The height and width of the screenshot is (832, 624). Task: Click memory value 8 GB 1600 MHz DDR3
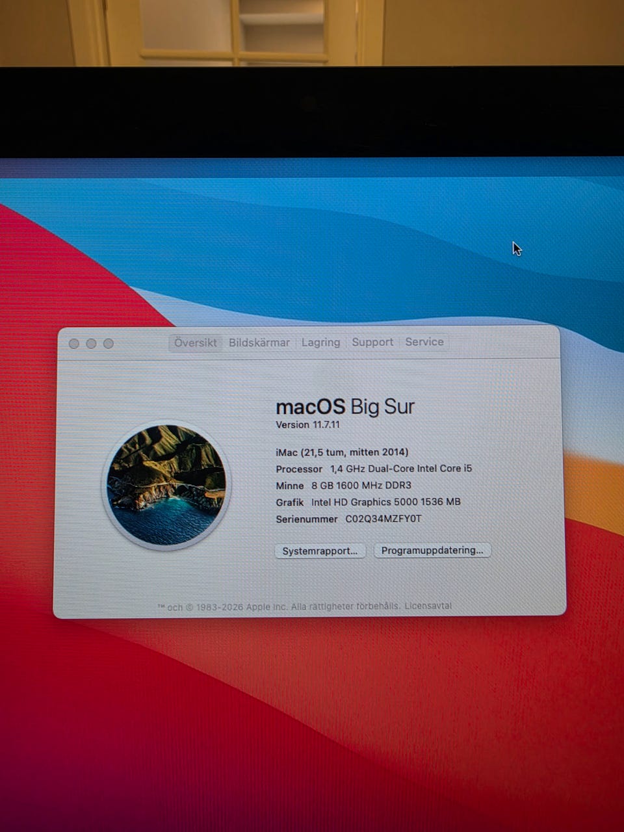[361, 486]
